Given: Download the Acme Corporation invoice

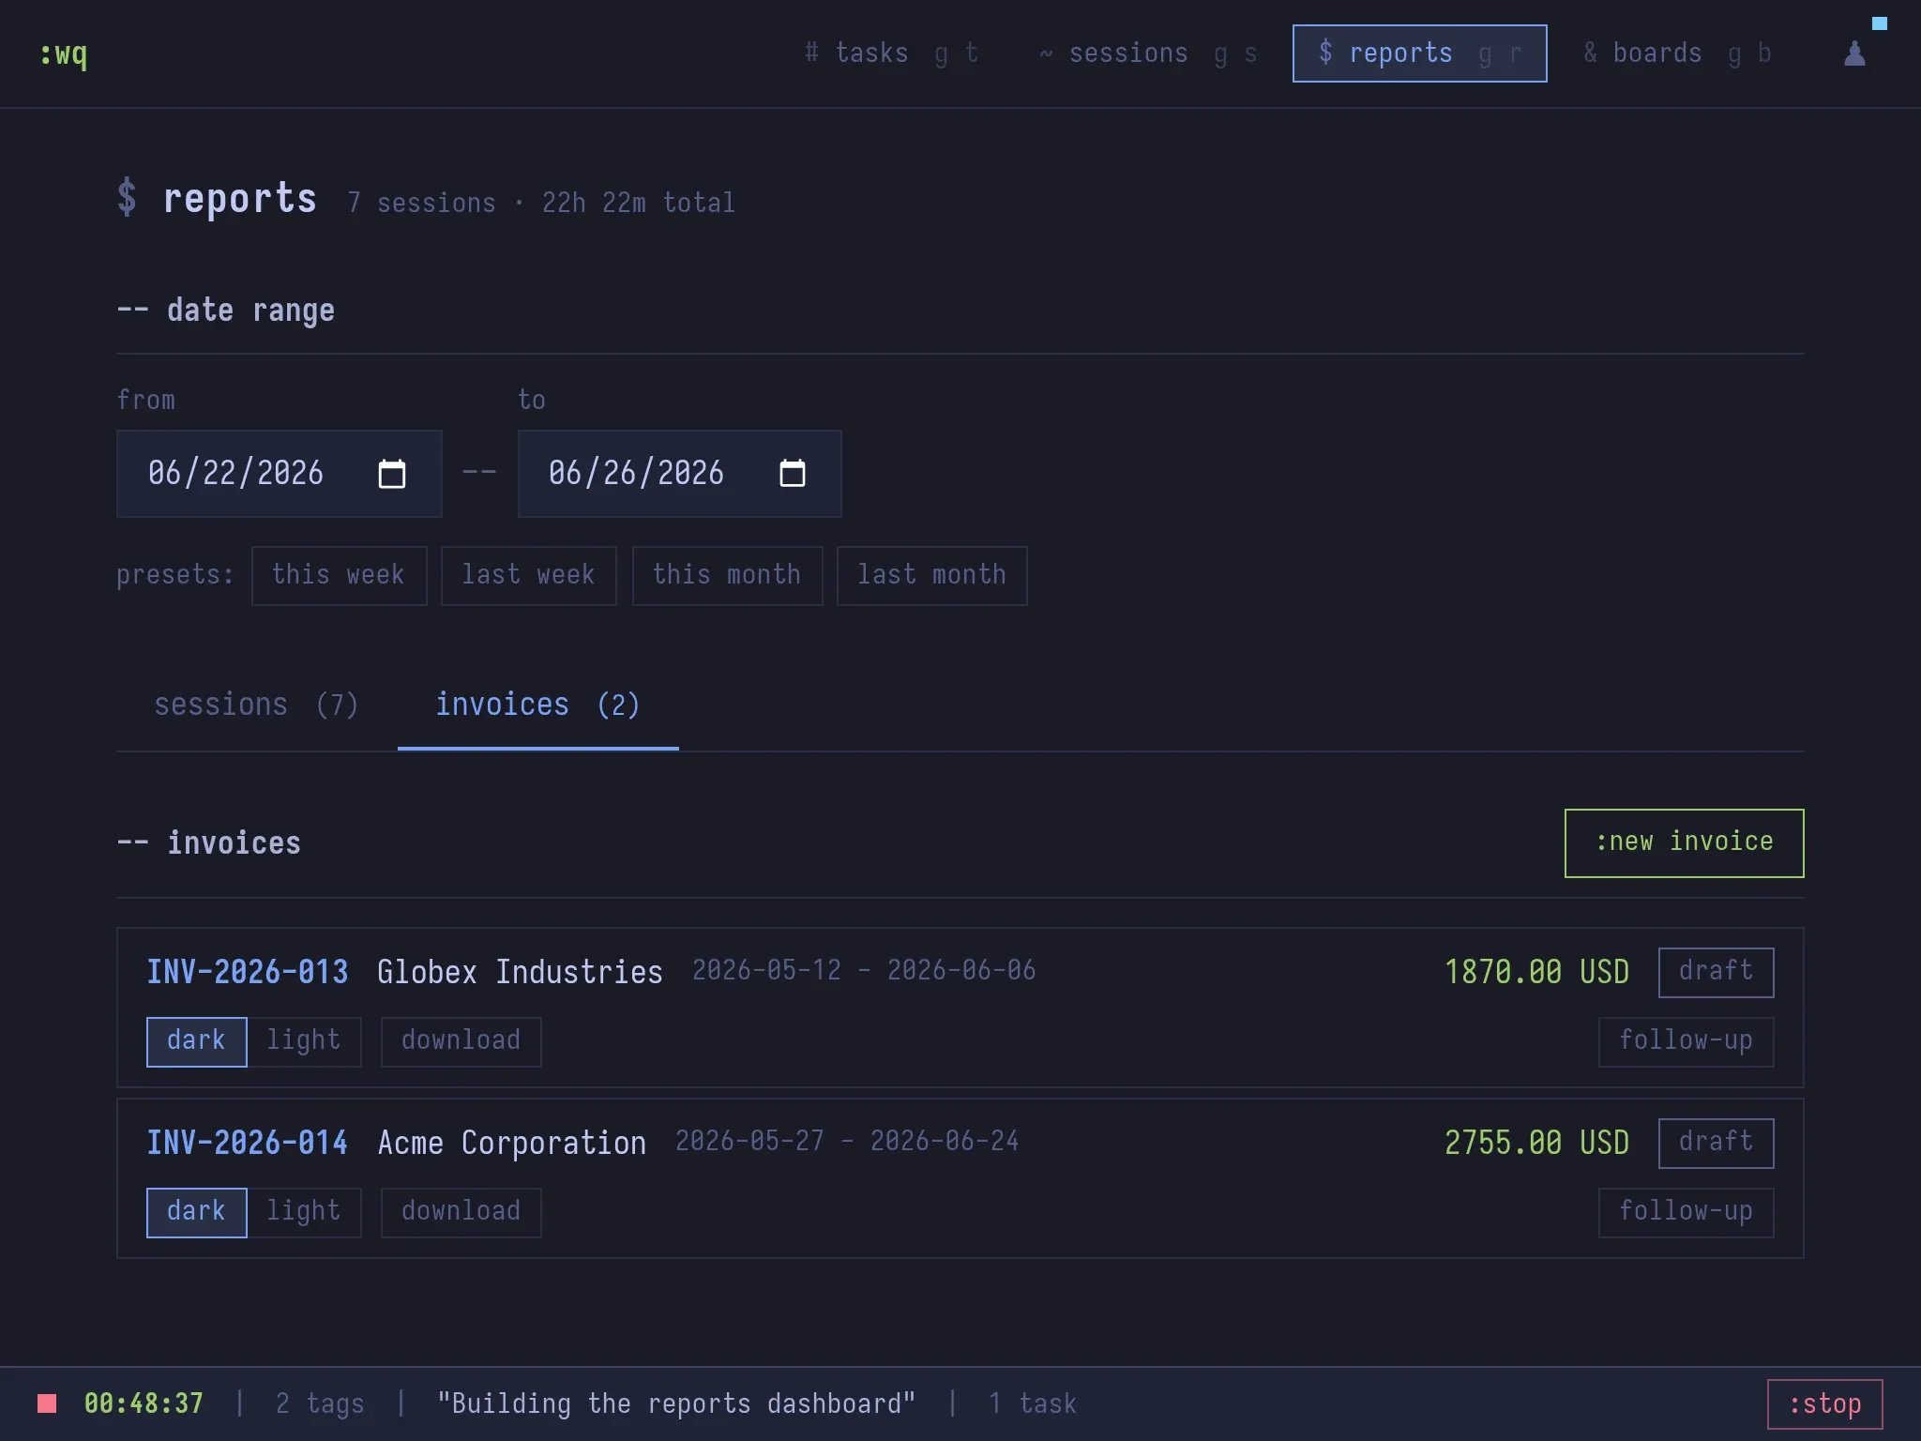Looking at the screenshot, I should 461,1212.
